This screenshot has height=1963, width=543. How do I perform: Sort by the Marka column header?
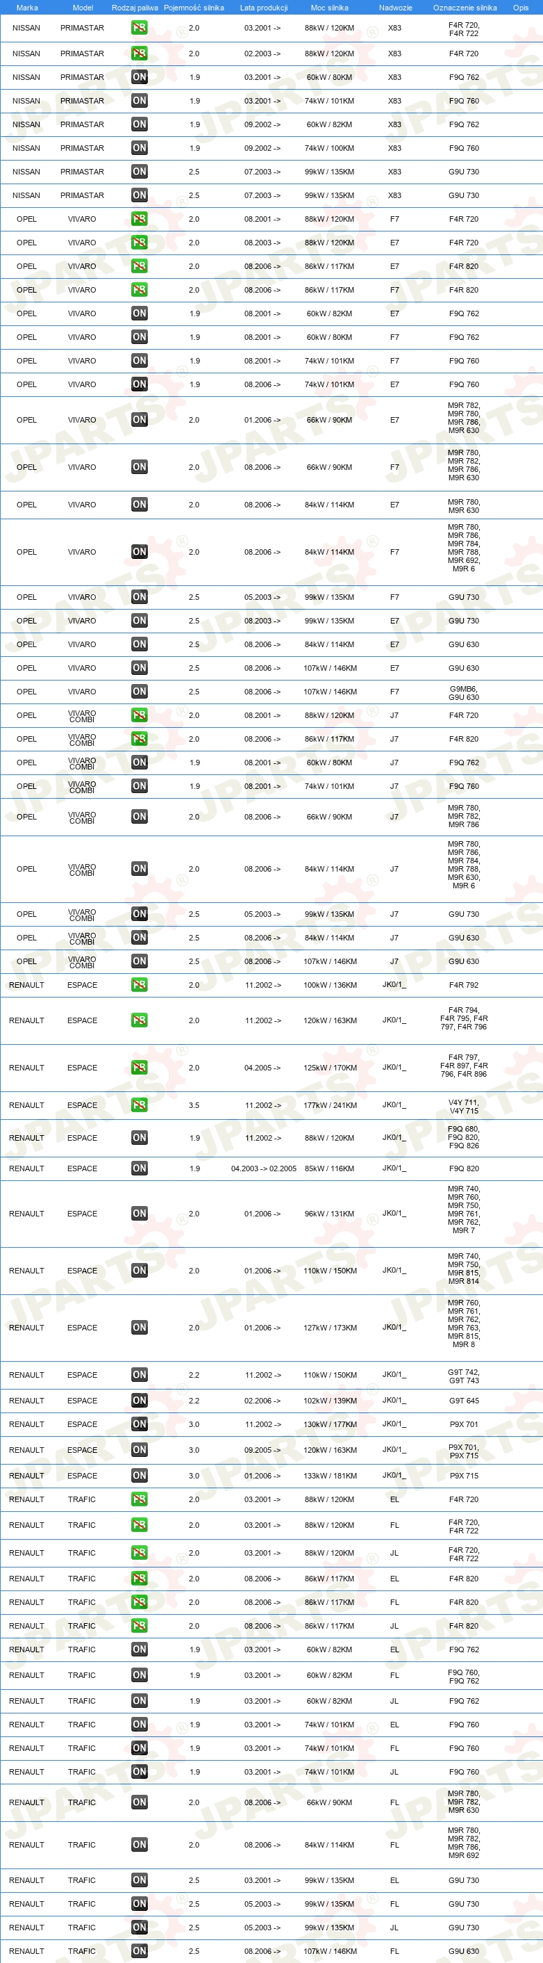pyautogui.click(x=27, y=8)
